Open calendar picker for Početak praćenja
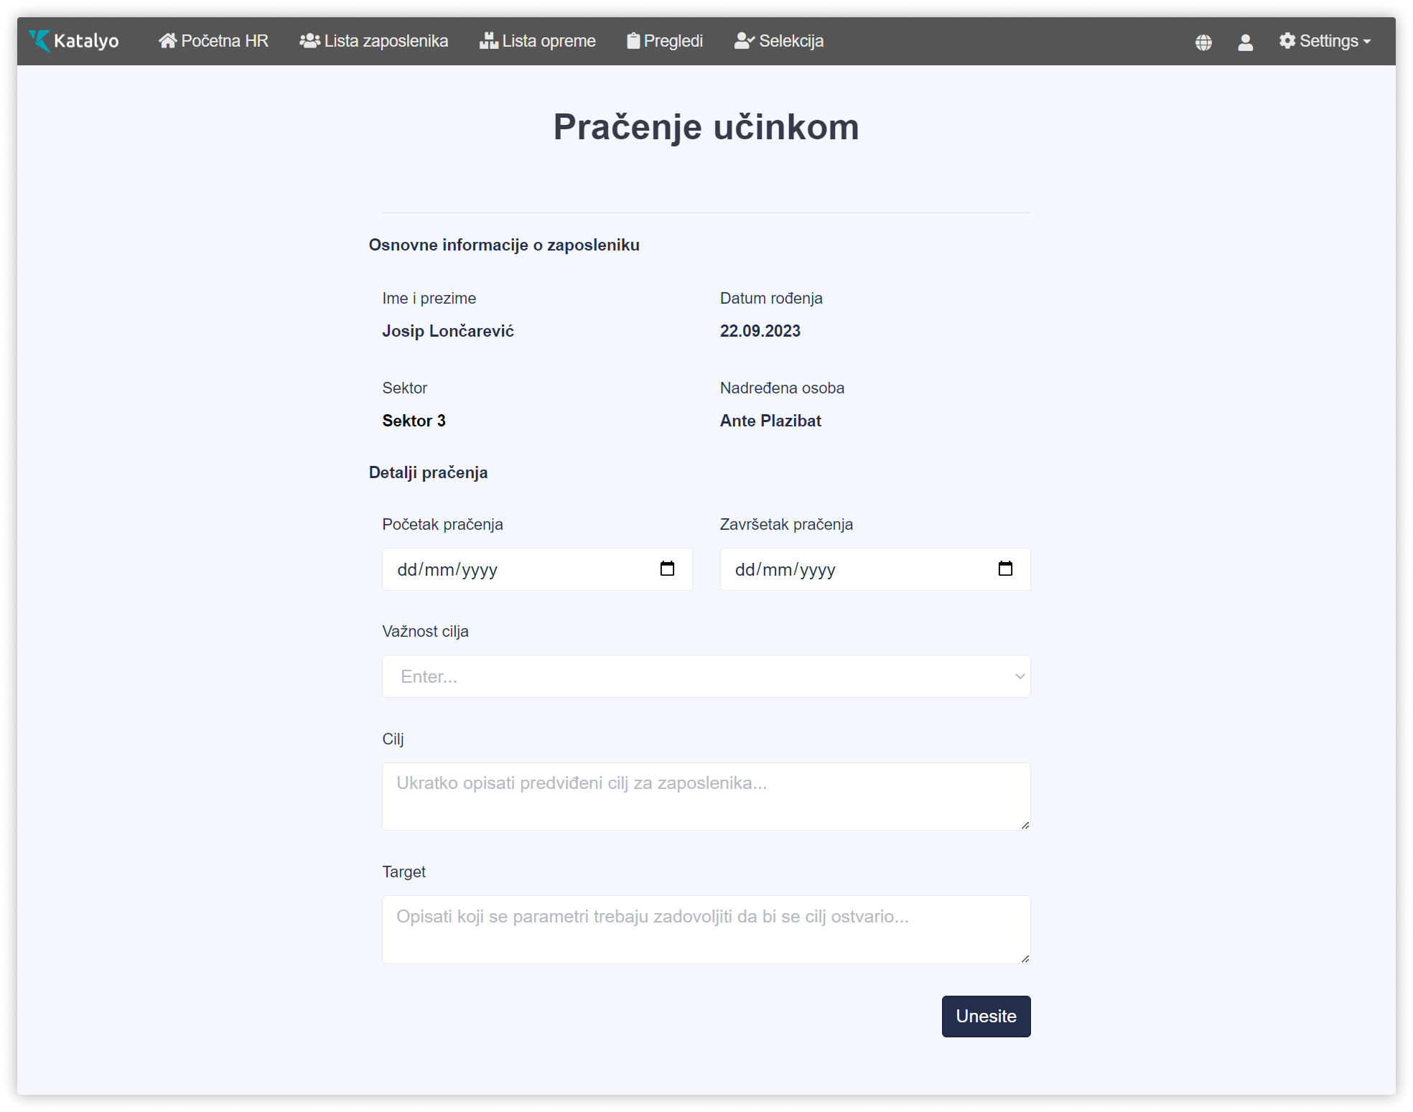Screen dimensions: 1413x1112 (667, 569)
